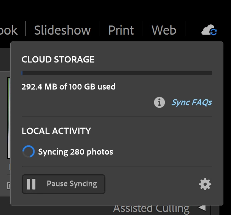Collapse the Assisted Culling panel triangle
Screen dimensions: 231x215
(x=202, y=208)
